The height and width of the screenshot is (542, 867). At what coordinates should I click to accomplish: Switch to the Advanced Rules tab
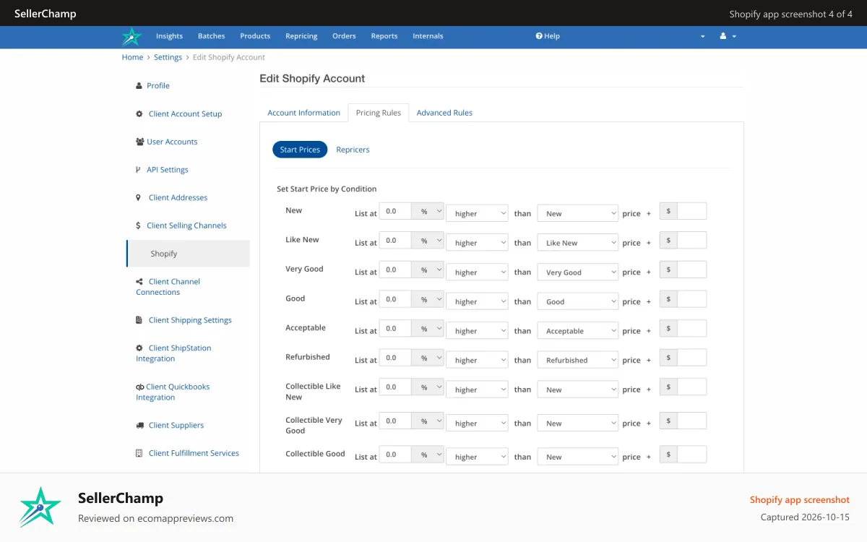(444, 113)
